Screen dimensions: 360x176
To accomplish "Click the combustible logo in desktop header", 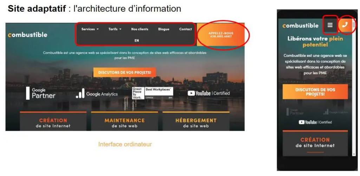I will (x=27, y=35).
